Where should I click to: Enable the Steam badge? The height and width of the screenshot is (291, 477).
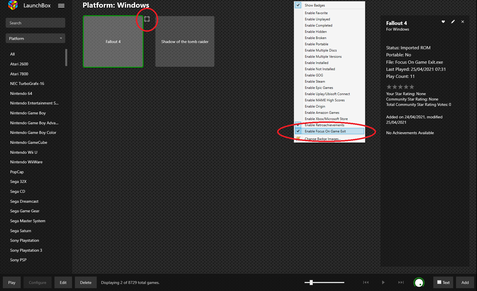pyautogui.click(x=329, y=82)
